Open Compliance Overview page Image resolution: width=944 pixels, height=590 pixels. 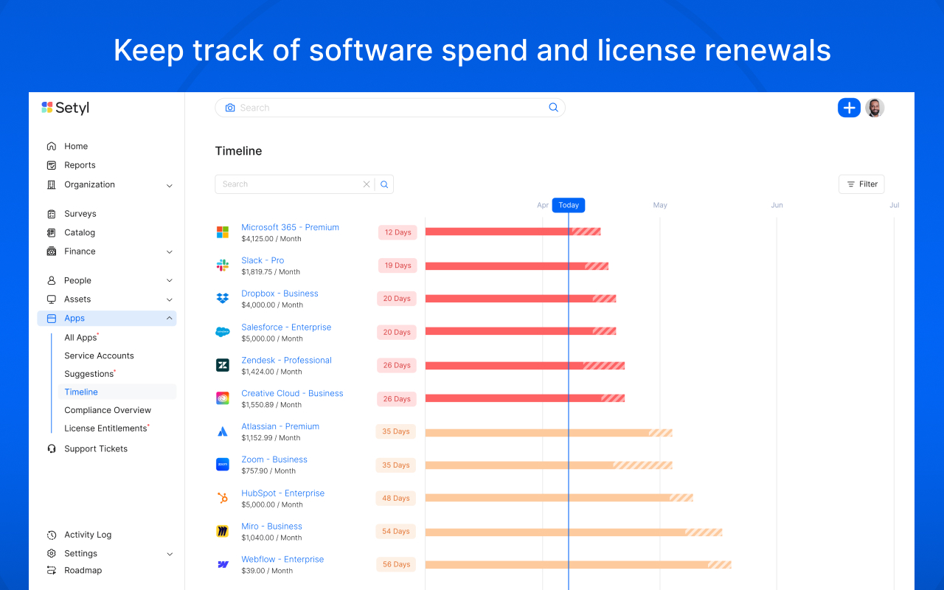pos(108,410)
